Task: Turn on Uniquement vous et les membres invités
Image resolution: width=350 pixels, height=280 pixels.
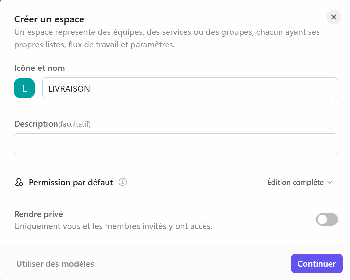Action: tap(327, 220)
